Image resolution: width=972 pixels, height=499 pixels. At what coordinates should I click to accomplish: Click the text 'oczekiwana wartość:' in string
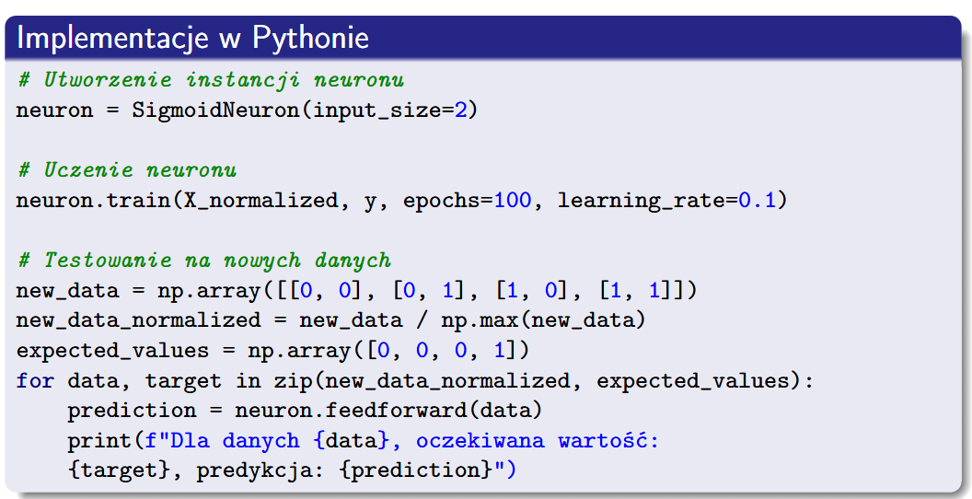tap(538, 441)
